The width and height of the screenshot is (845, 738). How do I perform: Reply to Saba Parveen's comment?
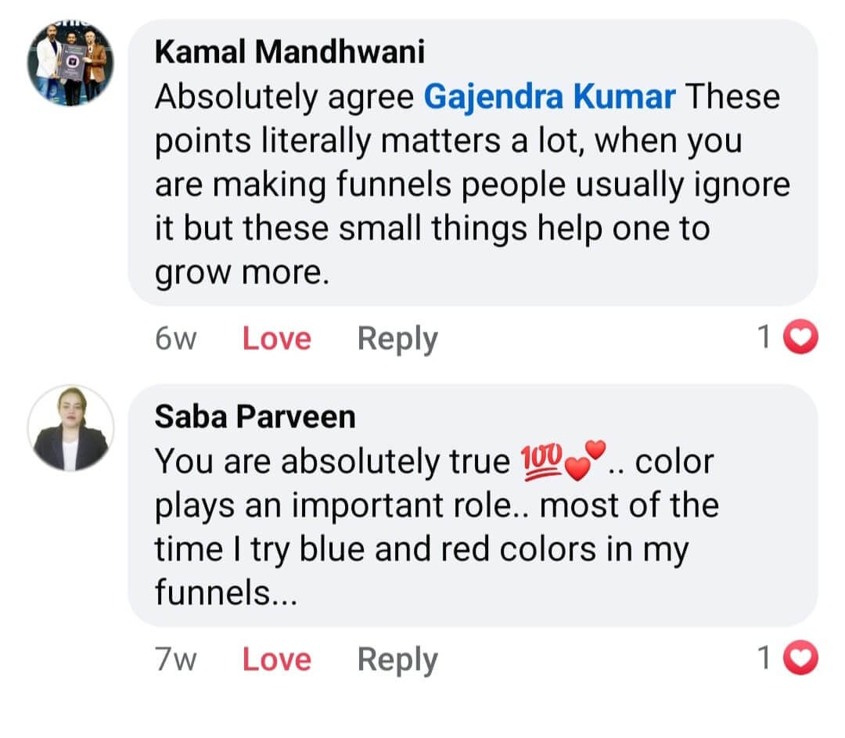[x=397, y=658]
